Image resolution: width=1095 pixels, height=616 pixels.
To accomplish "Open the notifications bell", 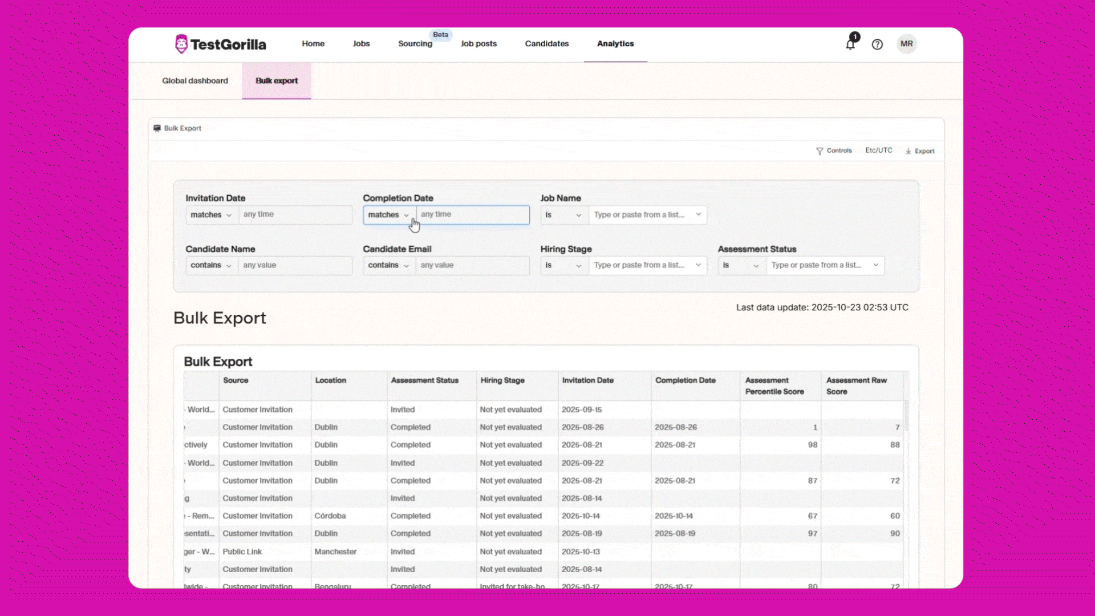I will [x=850, y=44].
